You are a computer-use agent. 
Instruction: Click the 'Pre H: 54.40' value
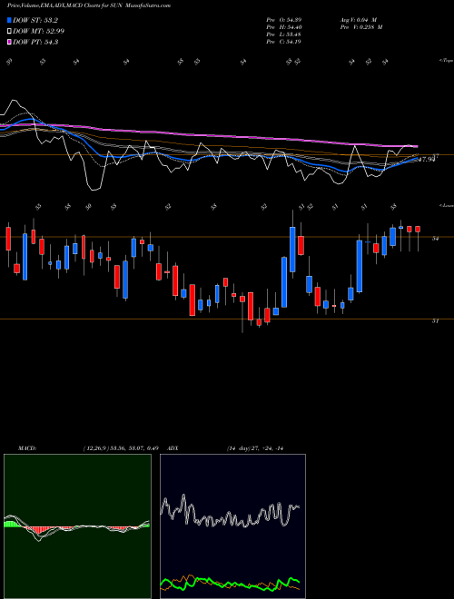[284, 27]
